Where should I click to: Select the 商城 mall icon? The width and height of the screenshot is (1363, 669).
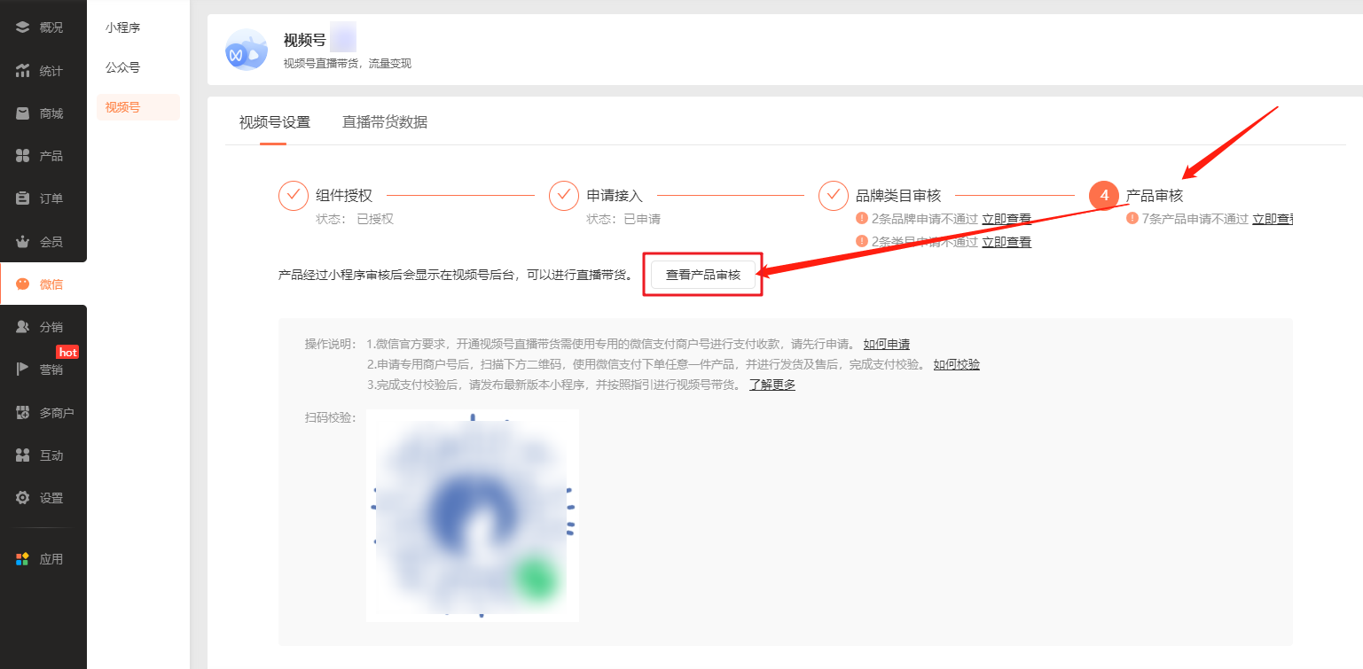23,113
